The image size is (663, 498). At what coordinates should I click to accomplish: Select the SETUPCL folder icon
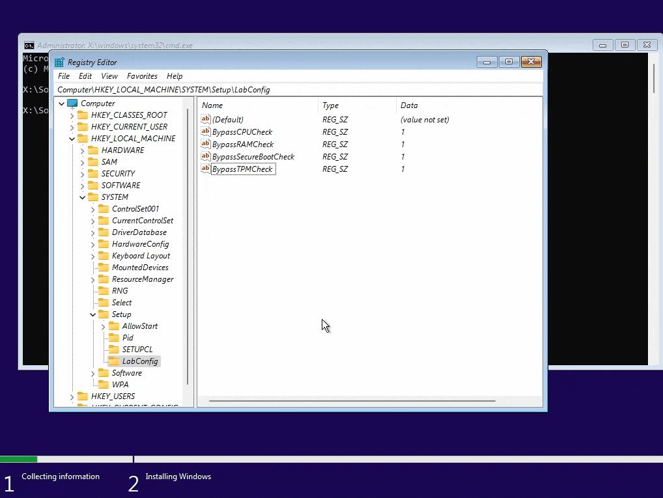pyautogui.click(x=114, y=349)
